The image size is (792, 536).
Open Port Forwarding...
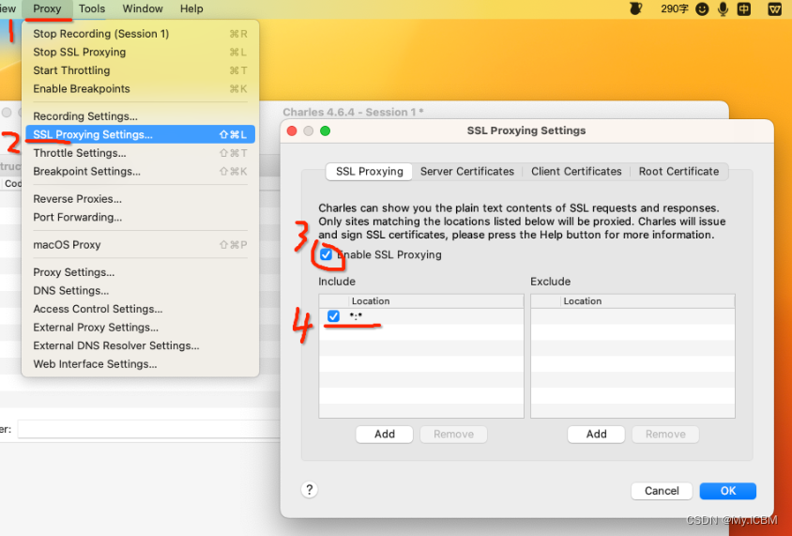tap(140, 217)
